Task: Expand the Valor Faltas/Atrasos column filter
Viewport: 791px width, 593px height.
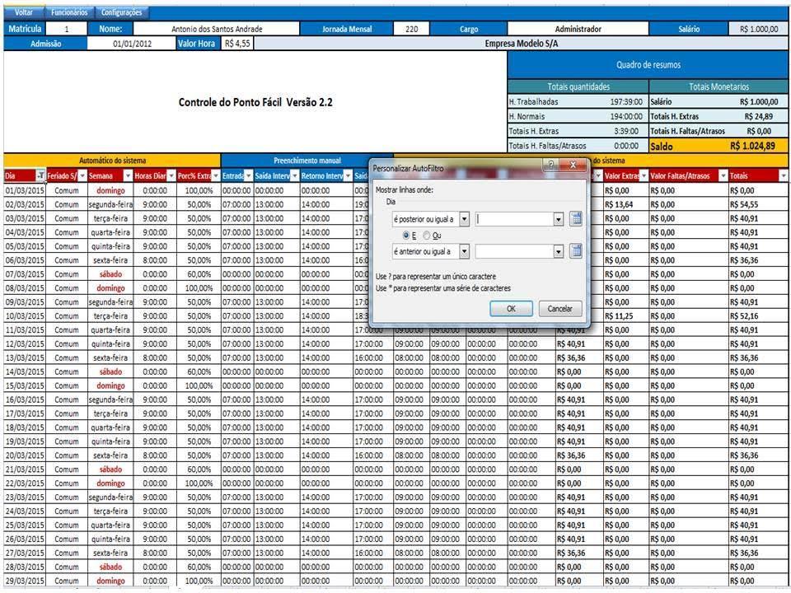Action: point(723,175)
